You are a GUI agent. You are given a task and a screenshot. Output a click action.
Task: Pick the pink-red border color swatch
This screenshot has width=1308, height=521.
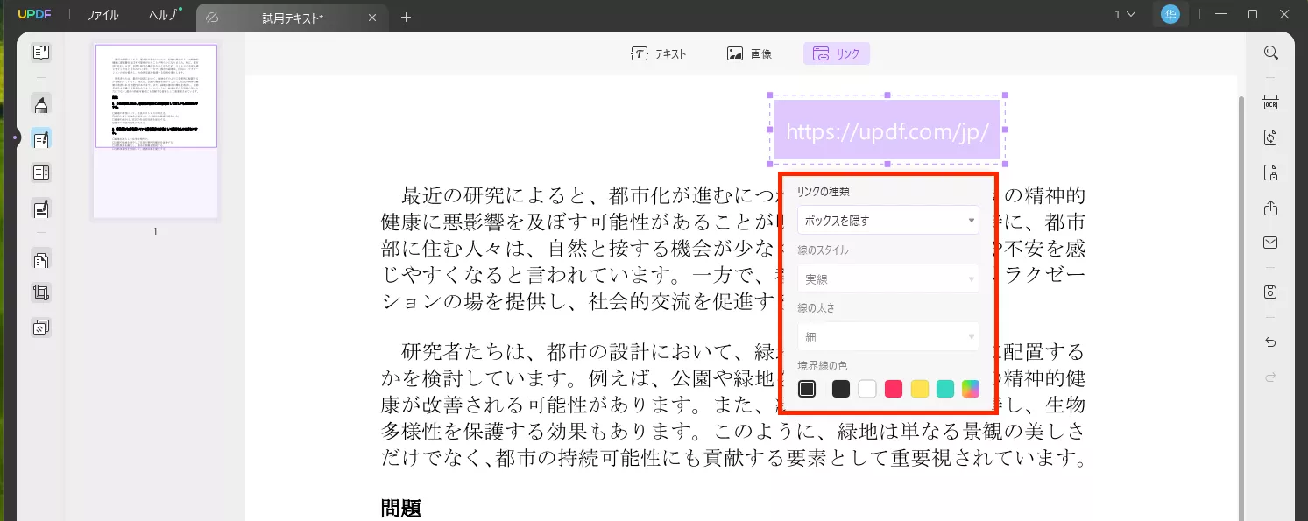894,389
